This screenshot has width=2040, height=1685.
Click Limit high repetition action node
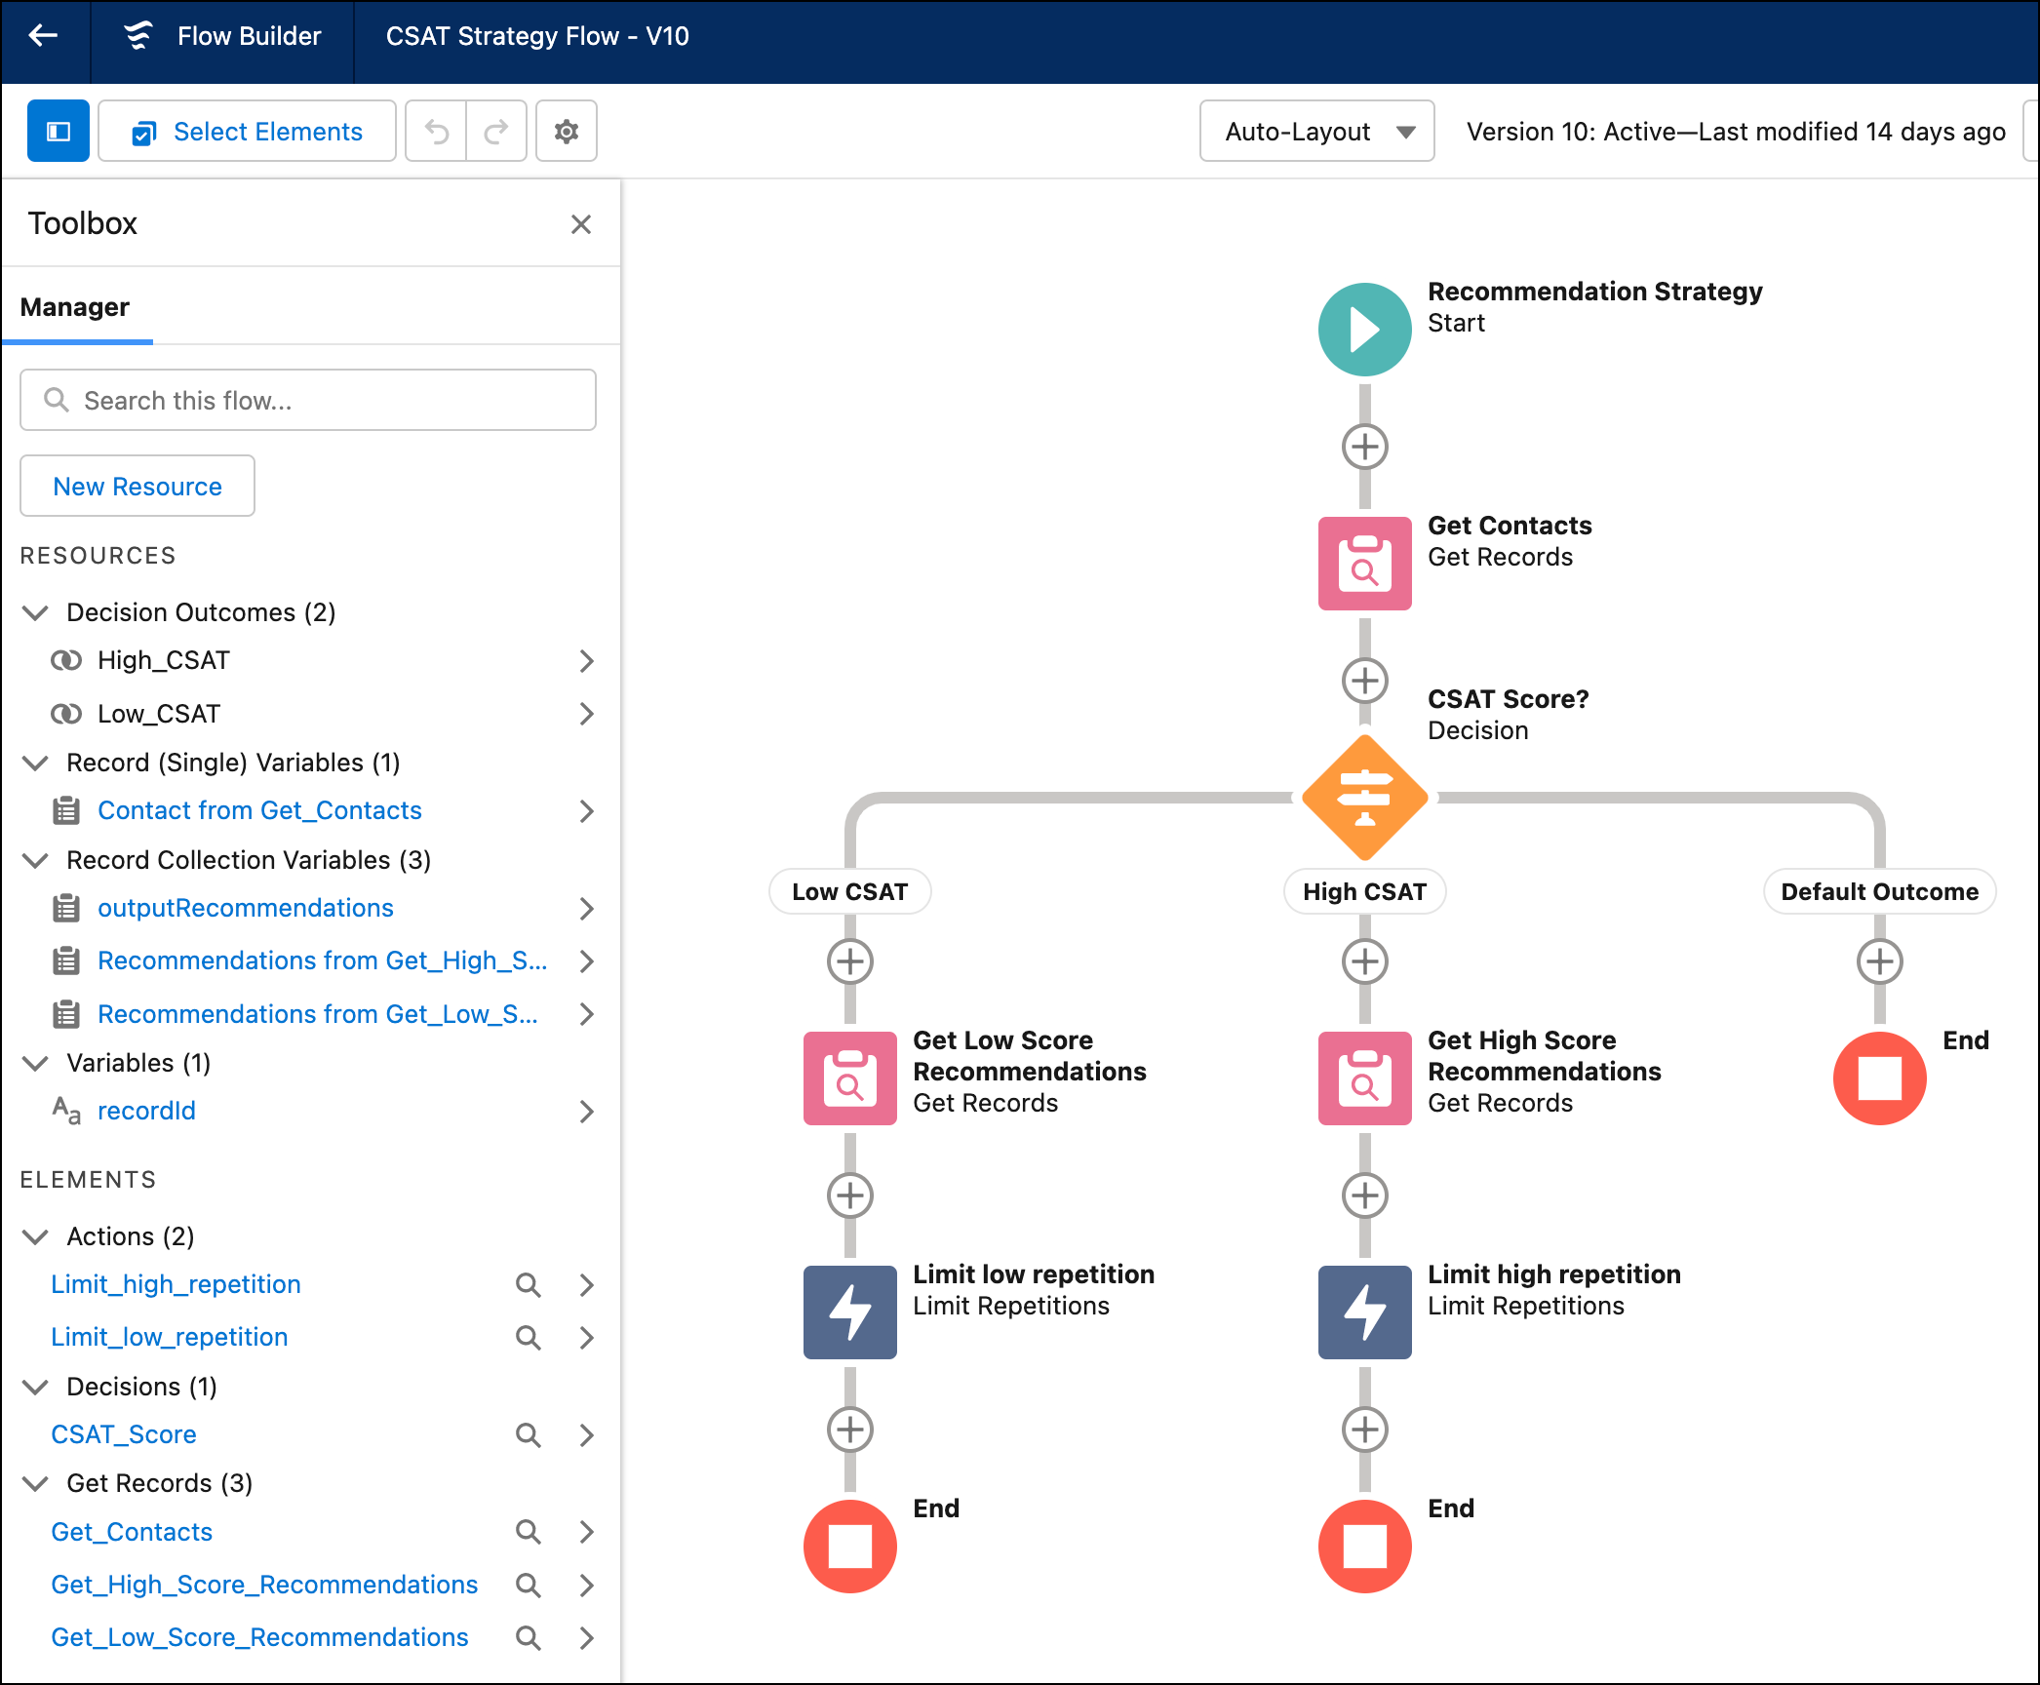coord(1365,1313)
